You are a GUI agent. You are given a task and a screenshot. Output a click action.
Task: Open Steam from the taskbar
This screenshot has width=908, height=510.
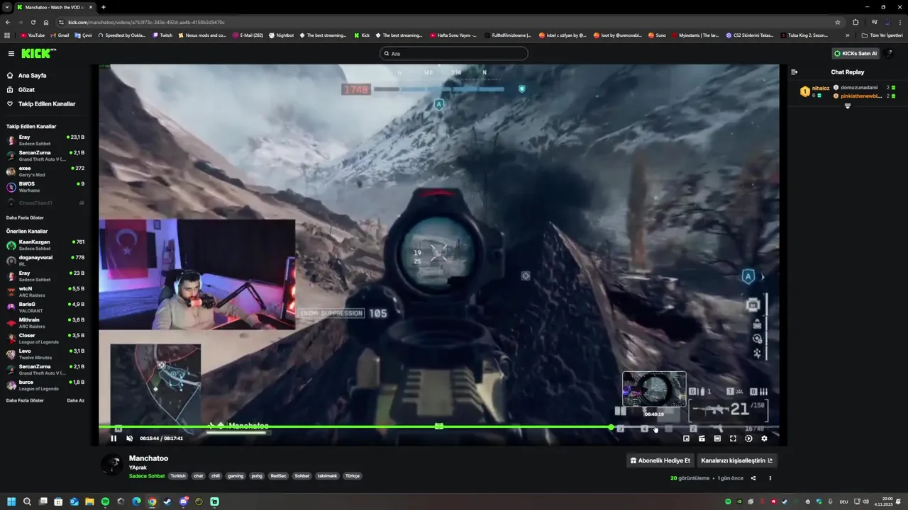[x=167, y=501]
